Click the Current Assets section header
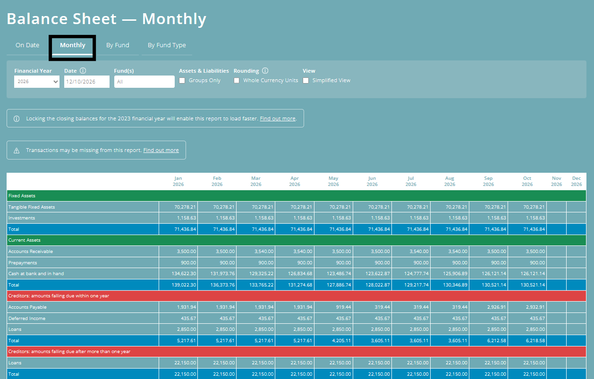 point(296,240)
